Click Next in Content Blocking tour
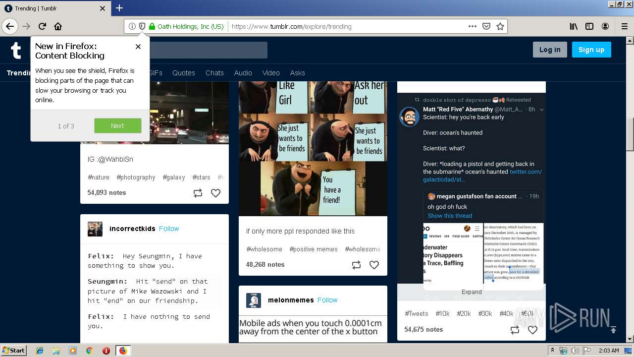The width and height of the screenshot is (634, 357). pos(118,126)
